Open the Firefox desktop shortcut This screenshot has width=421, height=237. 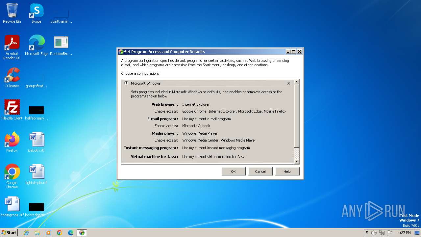(x=12, y=142)
